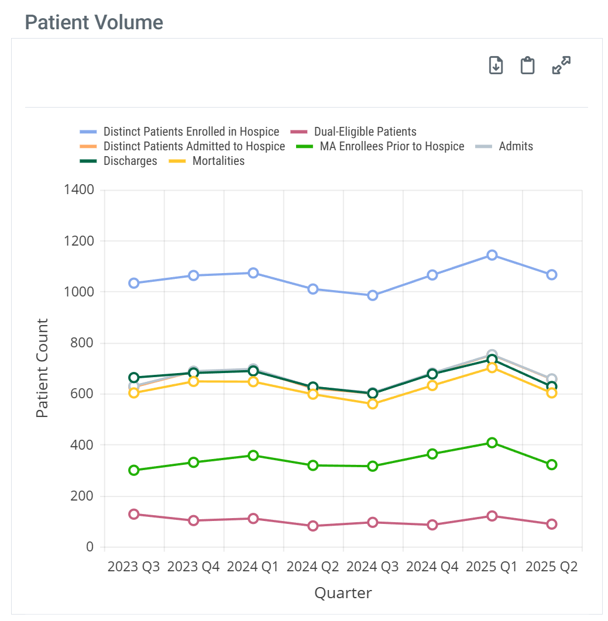The image size is (608, 621).
Task: Click the 2025 Q2 Admits data point
Action: [x=551, y=379]
